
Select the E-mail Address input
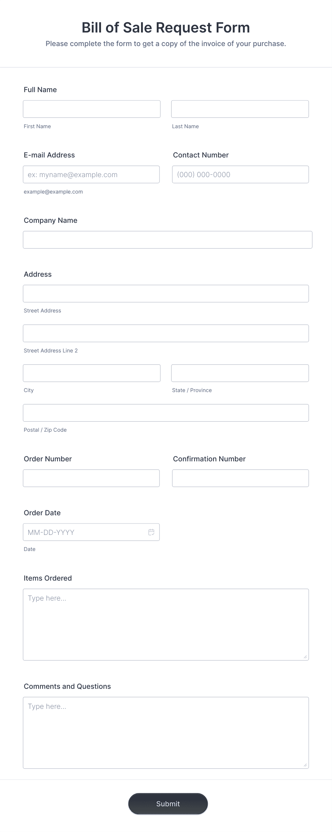[x=91, y=174]
